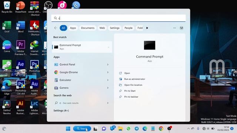
Task: Open the Recycle Bin desktop icon
Action: 7,7
